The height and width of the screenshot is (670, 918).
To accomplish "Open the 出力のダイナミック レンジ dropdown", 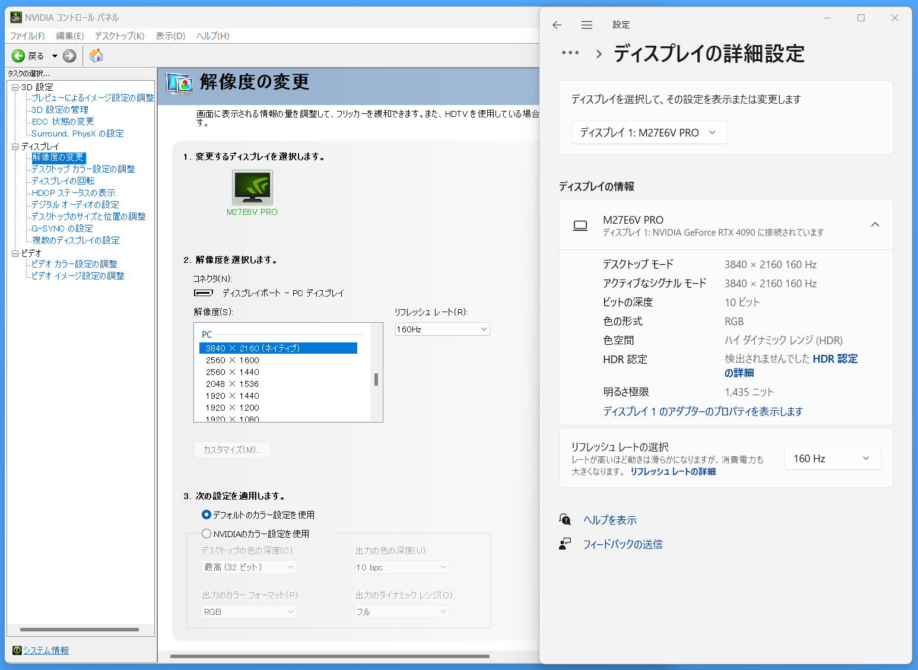I will click(x=402, y=612).
